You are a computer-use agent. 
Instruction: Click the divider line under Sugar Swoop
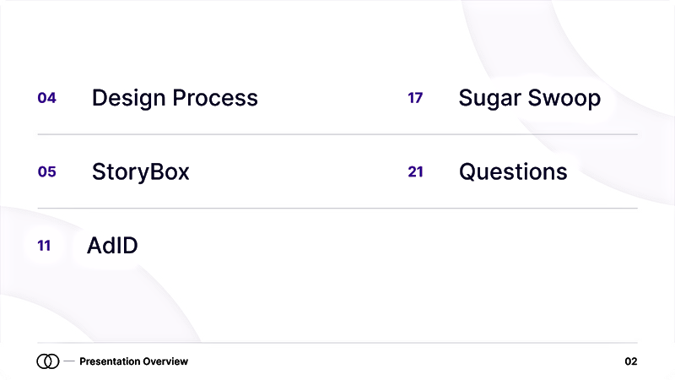click(523, 134)
